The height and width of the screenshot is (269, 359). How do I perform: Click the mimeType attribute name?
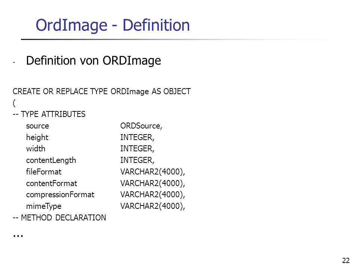44,206
